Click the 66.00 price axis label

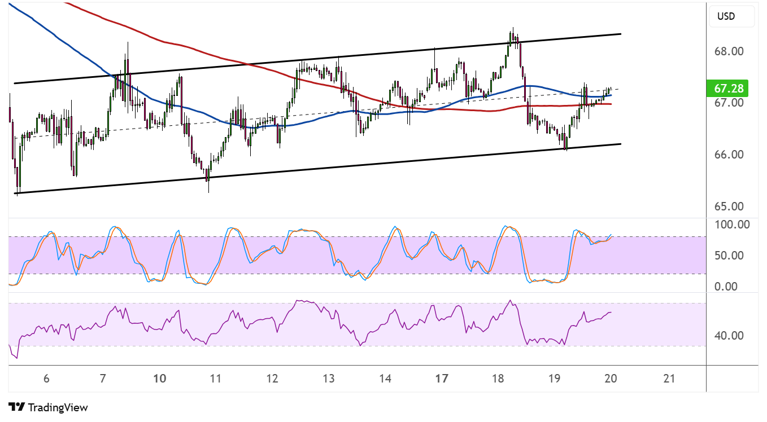click(x=729, y=155)
